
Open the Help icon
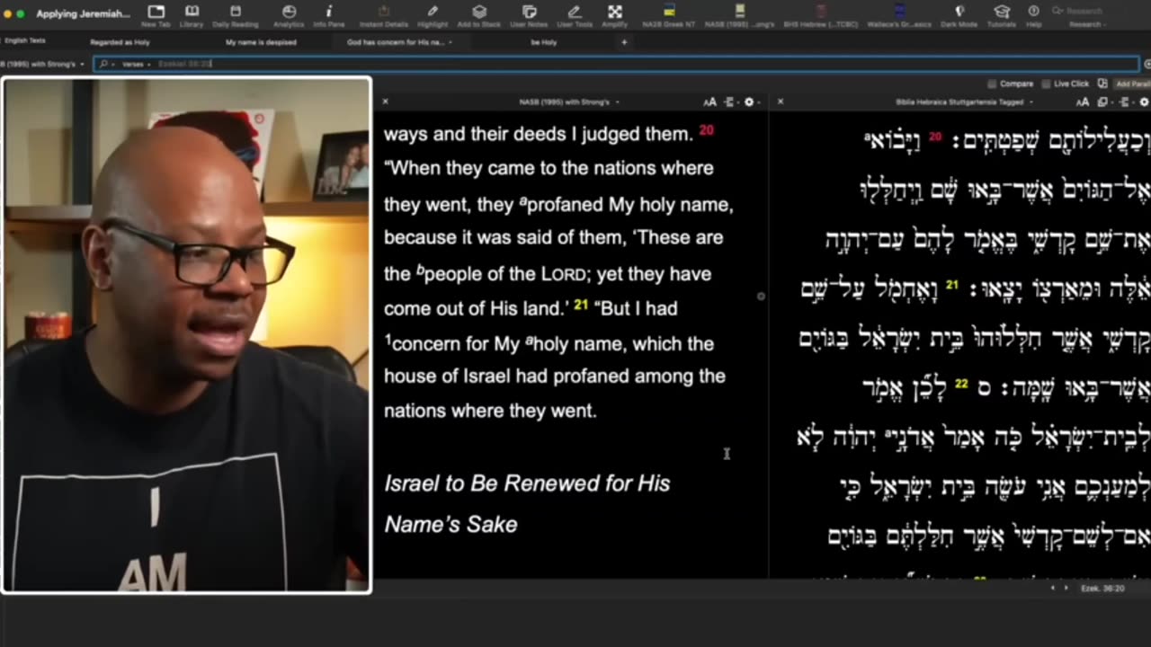pyautogui.click(x=1034, y=15)
